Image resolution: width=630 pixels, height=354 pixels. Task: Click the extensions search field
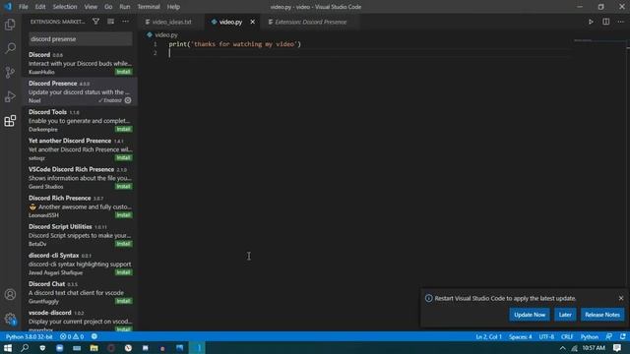point(81,39)
